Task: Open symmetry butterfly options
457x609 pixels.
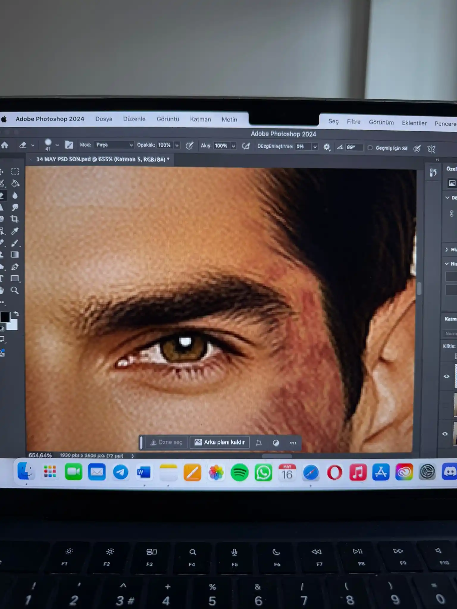Action: click(x=431, y=149)
